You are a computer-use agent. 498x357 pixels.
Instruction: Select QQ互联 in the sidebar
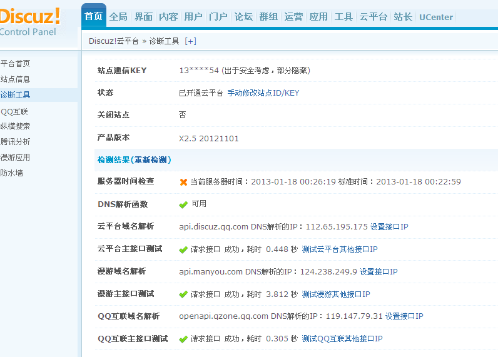pyautogui.click(x=14, y=112)
